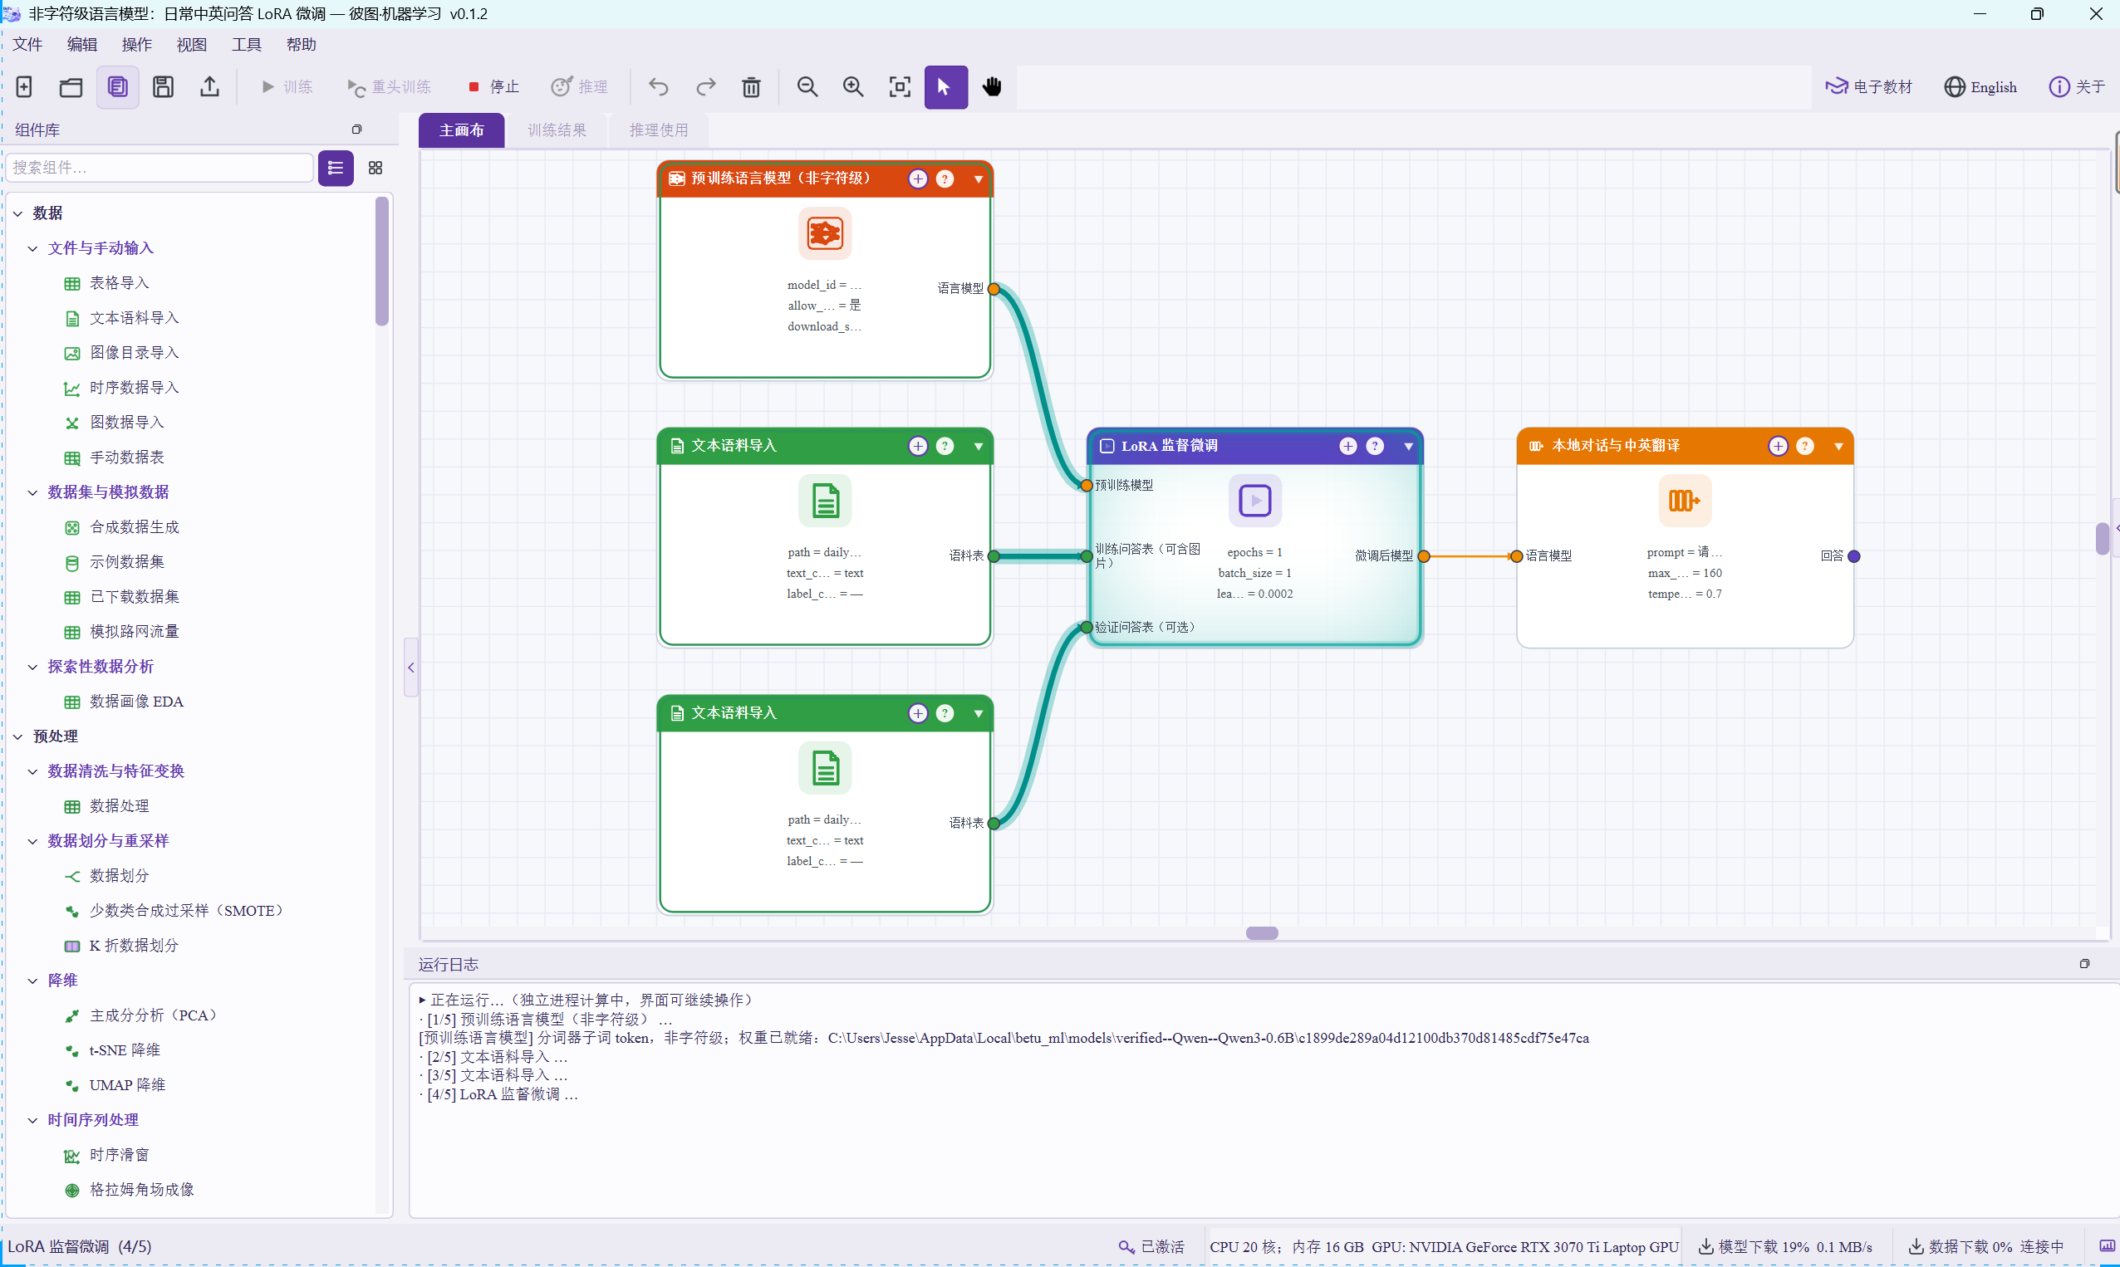
Task: Click the component library vertical scrollbar
Action: [382, 262]
